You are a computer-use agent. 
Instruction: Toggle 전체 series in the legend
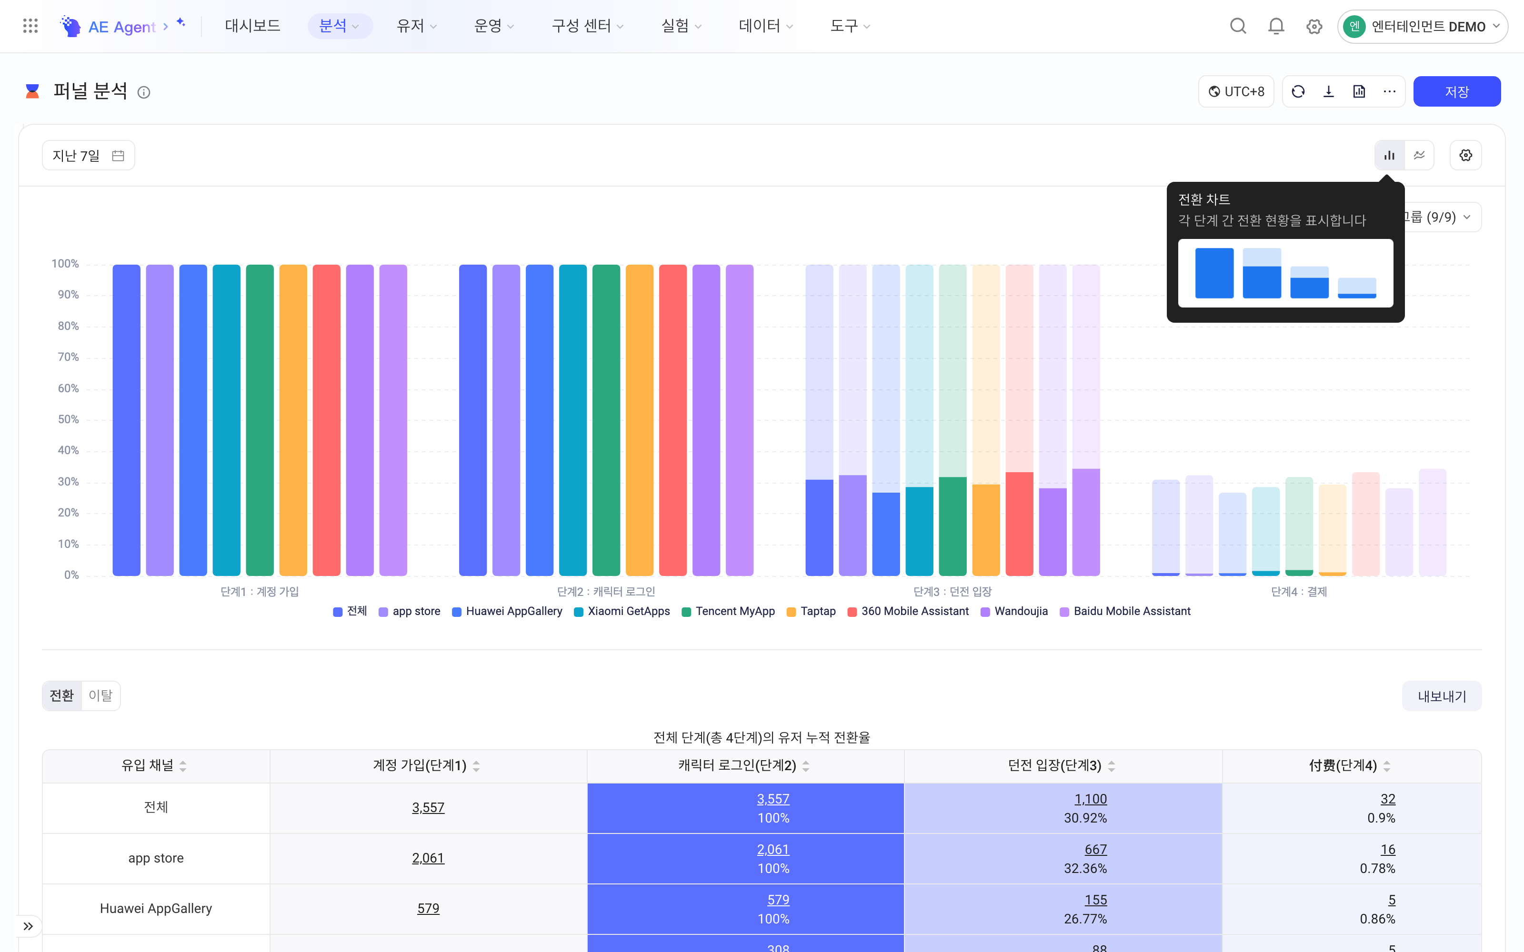coord(350,611)
